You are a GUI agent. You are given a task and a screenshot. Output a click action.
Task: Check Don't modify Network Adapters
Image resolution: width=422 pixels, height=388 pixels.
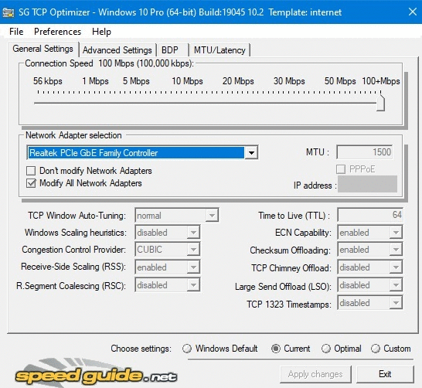(31, 171)
